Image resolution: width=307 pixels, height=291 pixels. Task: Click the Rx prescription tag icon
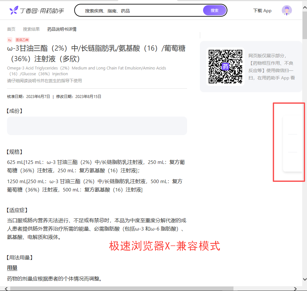point(10,40)
